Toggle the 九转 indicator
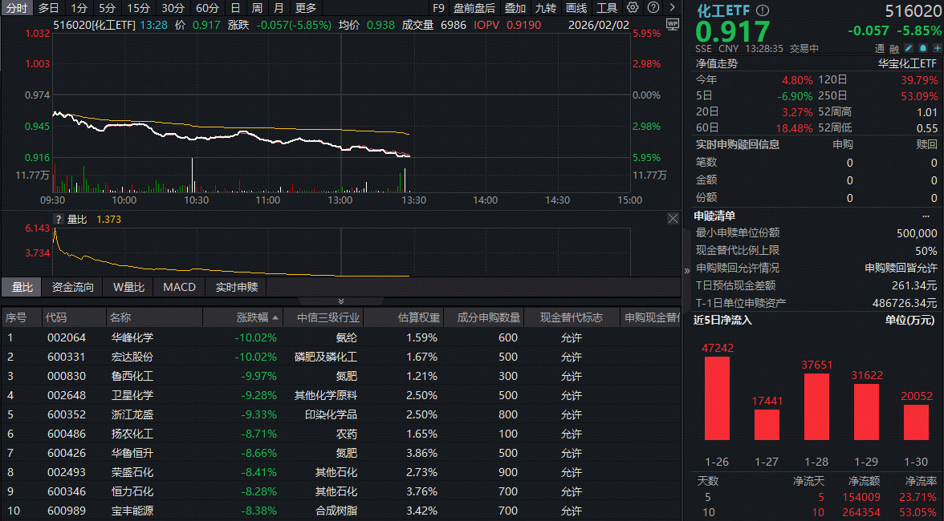 point(547,7)
